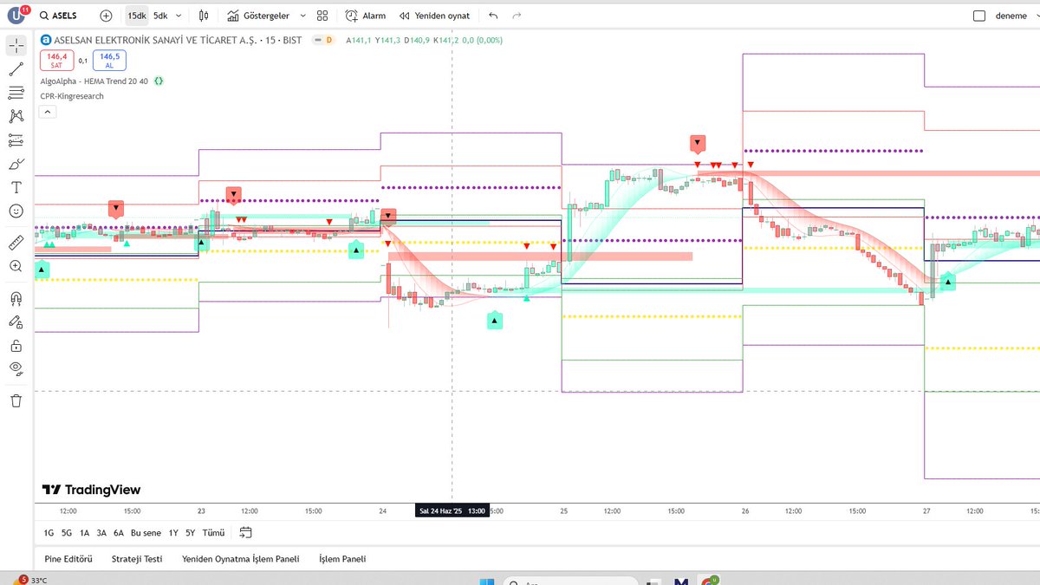
Task: Click the 146,5 AL buy button
Action: coord(109,60)
